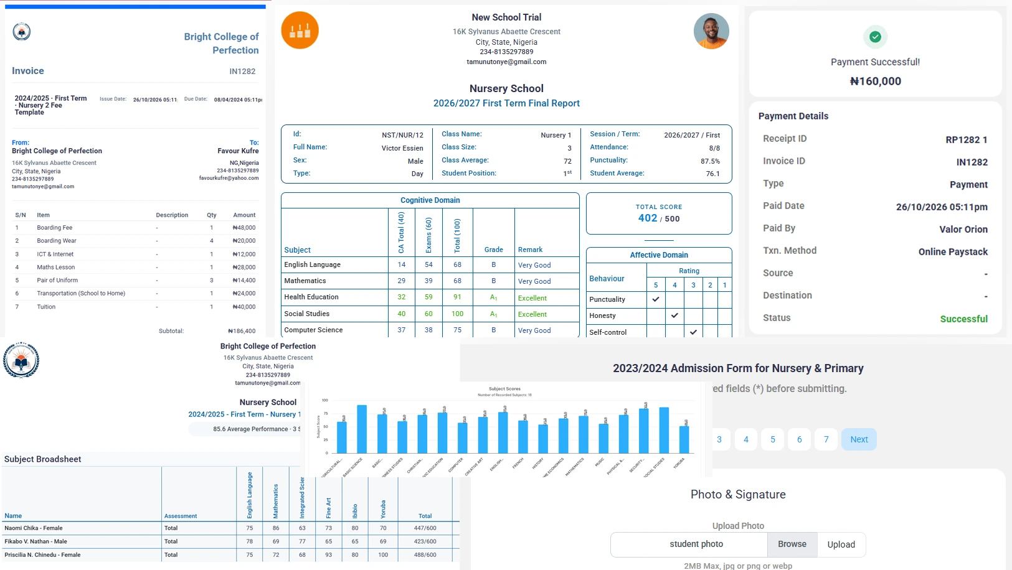This screenshot has width=1012, height=570.
Task: Click the payment amount ₦160,000
Action: point(876,82)
